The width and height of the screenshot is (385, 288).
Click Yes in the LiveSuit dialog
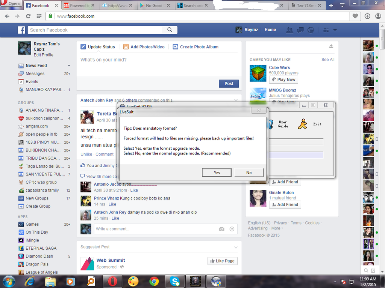click(217, 172)
